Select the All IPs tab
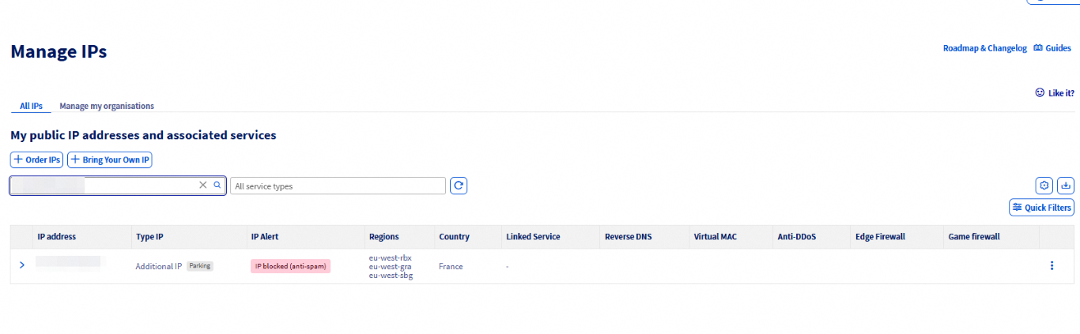 pos(31,106)
